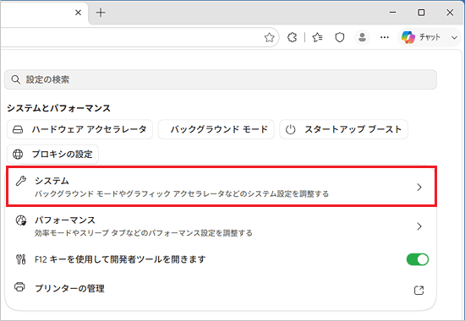
Task: Maximize the browser window
Action: click(x=421, y=13)
